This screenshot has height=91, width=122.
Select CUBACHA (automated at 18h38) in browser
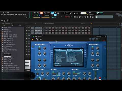[11, 67]
